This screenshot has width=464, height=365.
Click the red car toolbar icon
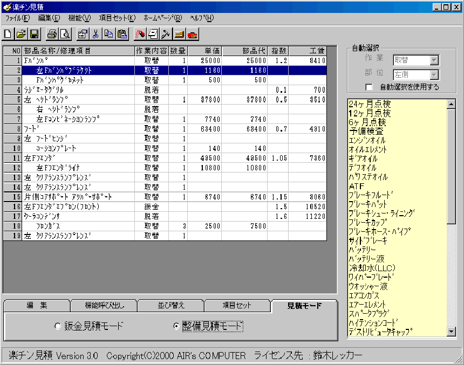[192, 34]
